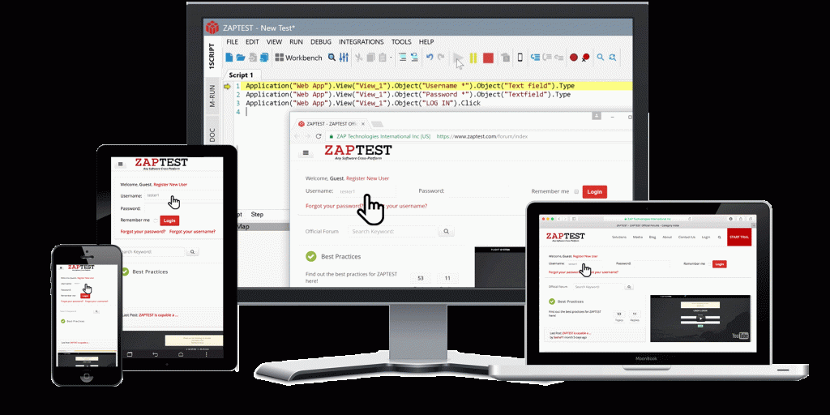830x415 pixels.
Task: Select the Step tab below the editor
Action: click(257, 214)
